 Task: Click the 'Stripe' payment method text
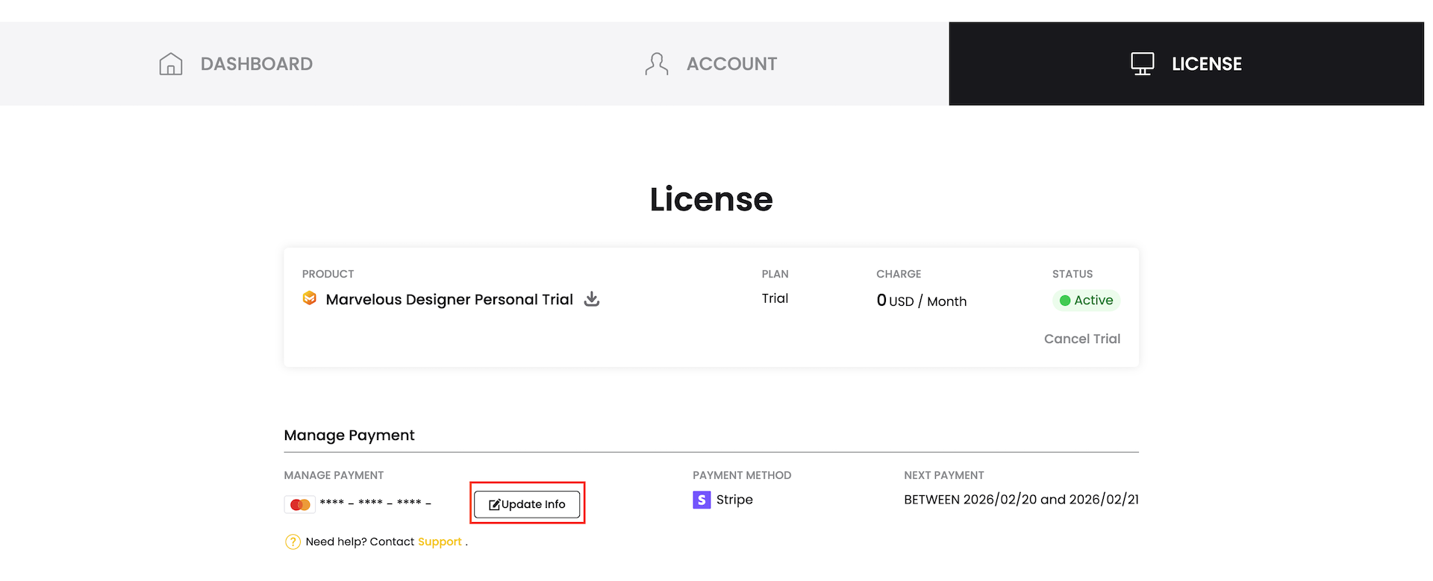pos(734,500)
